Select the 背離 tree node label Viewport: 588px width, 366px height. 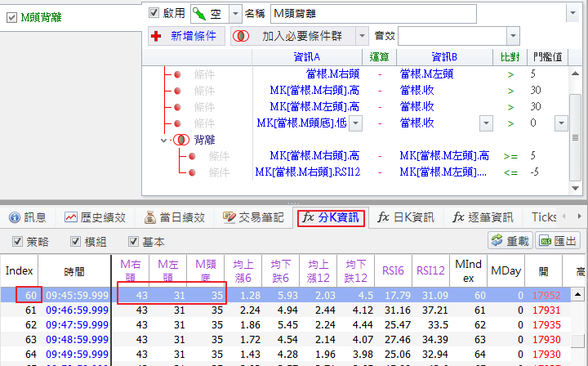tap(204, 140)
